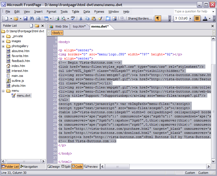Switch to Navigation view button
Viewport: 217px width, 176px height.
tap(29, 167)
